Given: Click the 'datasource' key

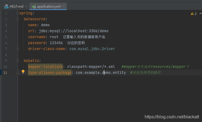Looking at the screenshot, I should (x=35, y=19).
